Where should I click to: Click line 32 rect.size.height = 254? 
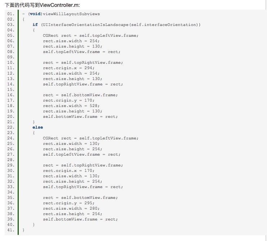[x=72, y=182]
